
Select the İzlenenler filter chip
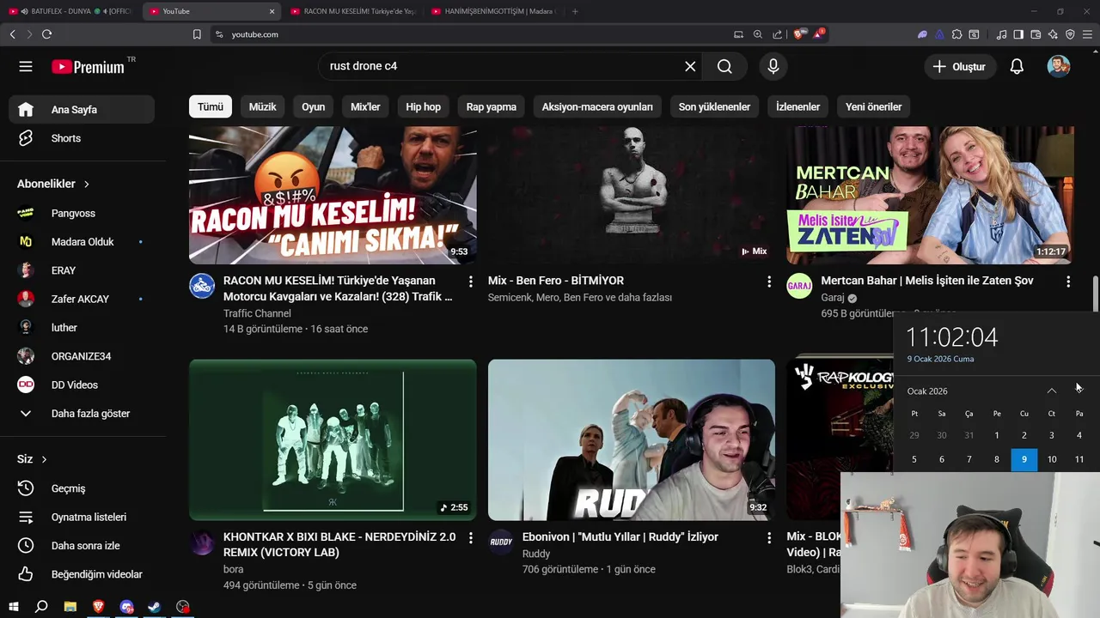tap(797, 106)
